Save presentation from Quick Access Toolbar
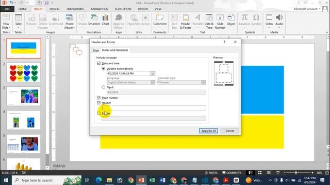This screenshot has height=185, width=330. pos(46,3)
